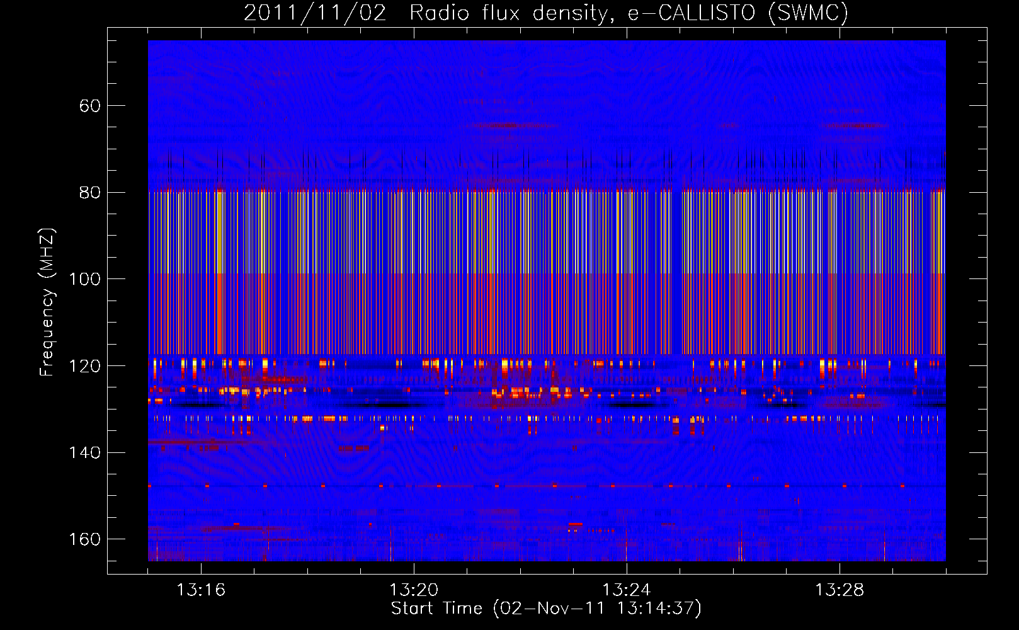Image resolution: width=1019 pixels, height=630 pixels.
Task: Click the plot title '2011/11/02 Radio flux density, e-CALLISTO (SWMC)'
Action: pyautogui.click(x=546, y=13)
